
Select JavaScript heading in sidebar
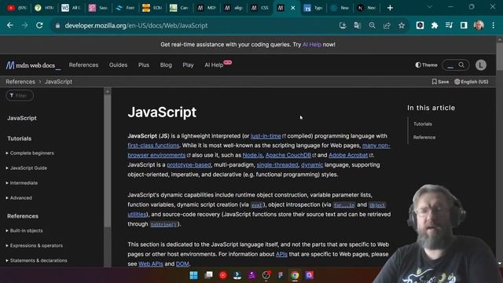click(22, 118)
